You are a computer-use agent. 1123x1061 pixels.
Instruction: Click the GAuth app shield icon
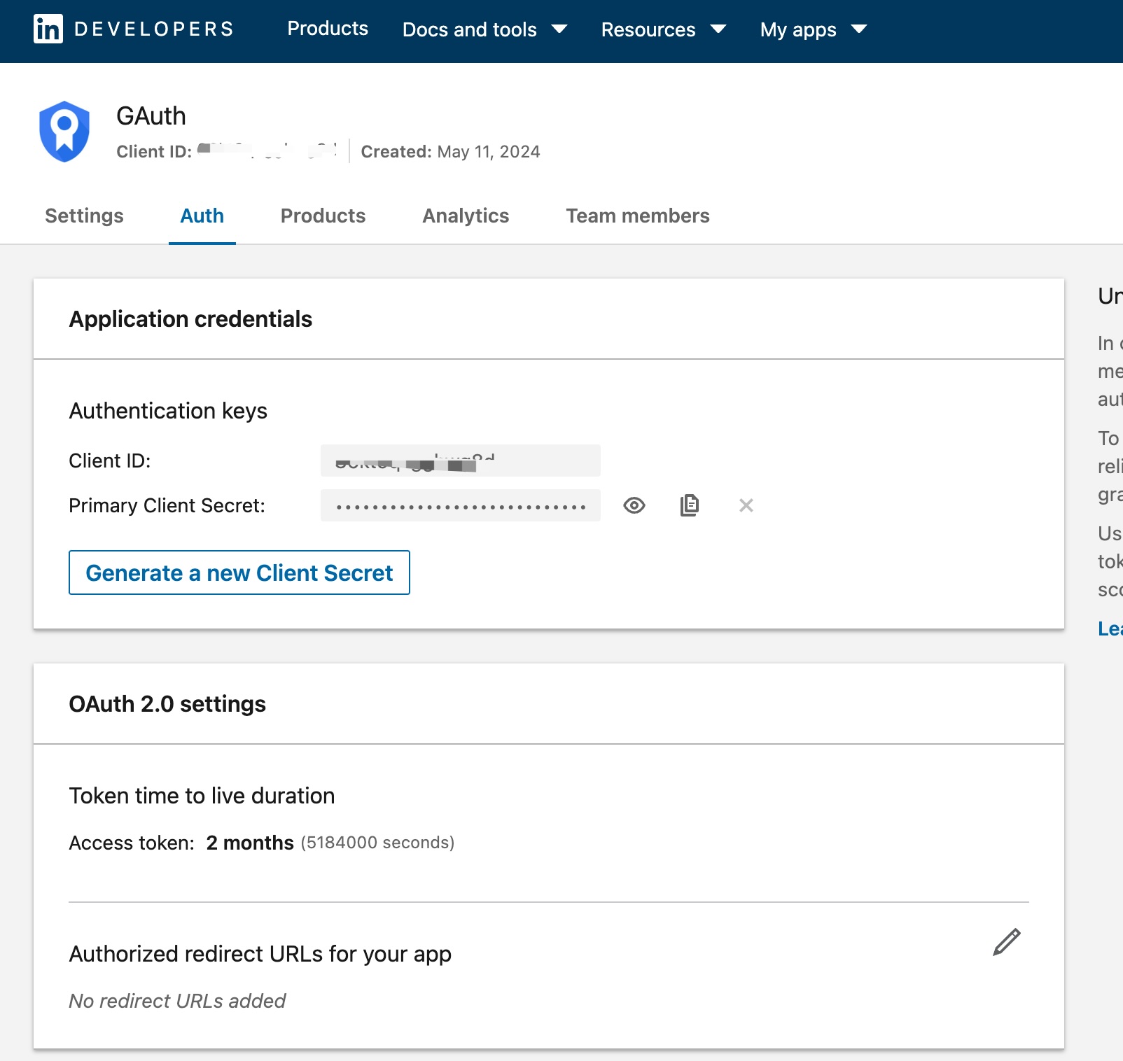(64, 132)
